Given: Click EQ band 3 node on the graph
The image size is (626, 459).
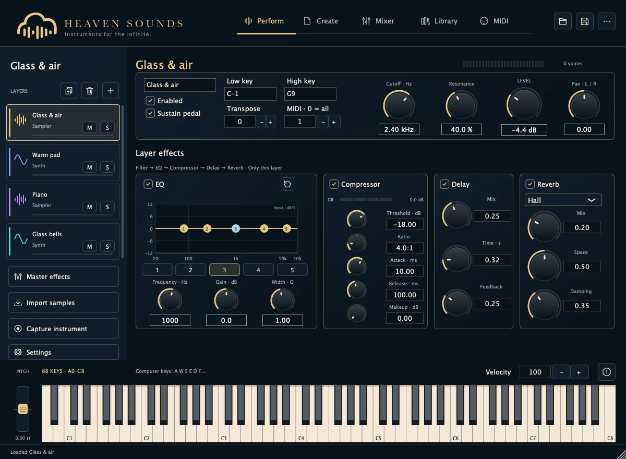Looking at the screenshot, I should tap(236, 228).
